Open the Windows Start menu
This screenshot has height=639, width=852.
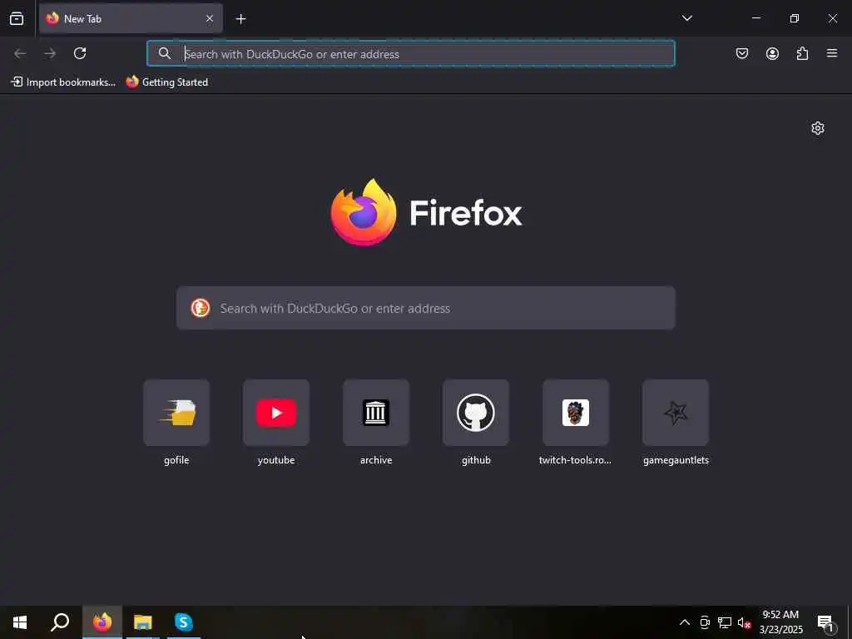coord(20,622)
